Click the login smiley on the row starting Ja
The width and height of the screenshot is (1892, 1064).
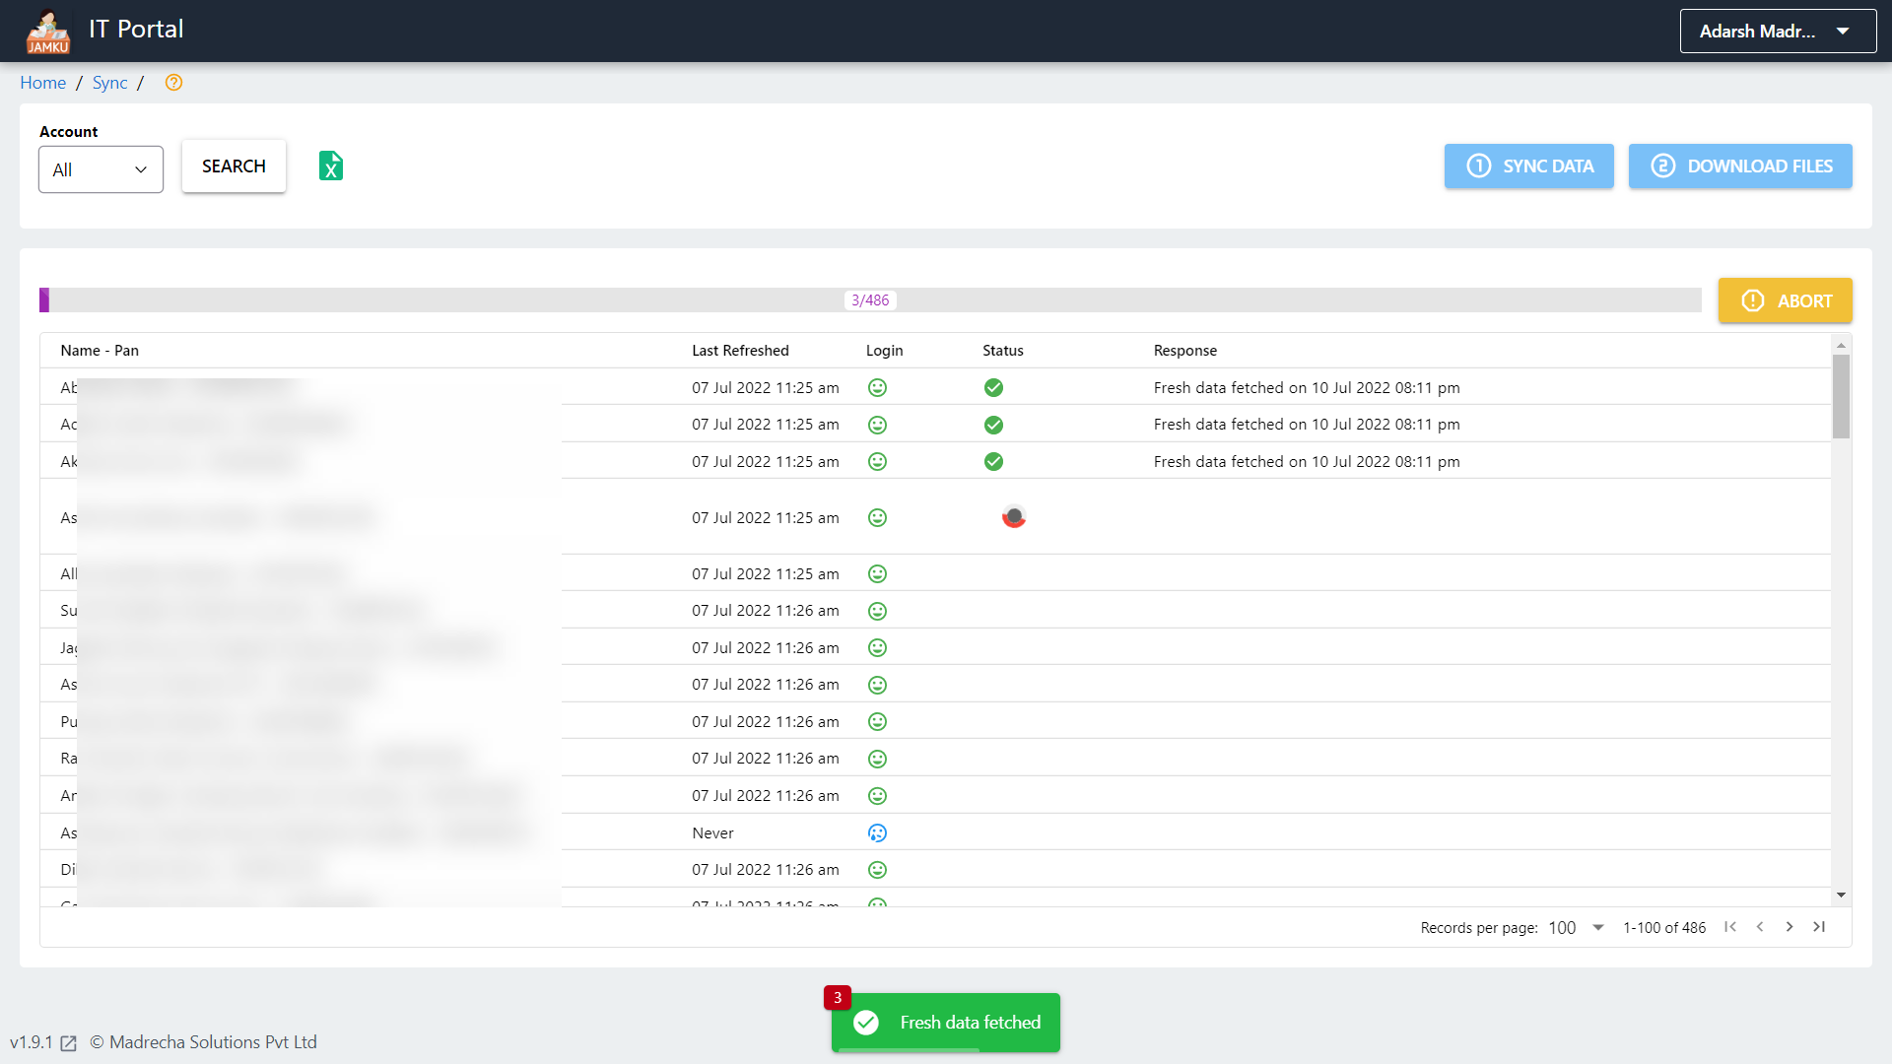[x=877, y=647]
